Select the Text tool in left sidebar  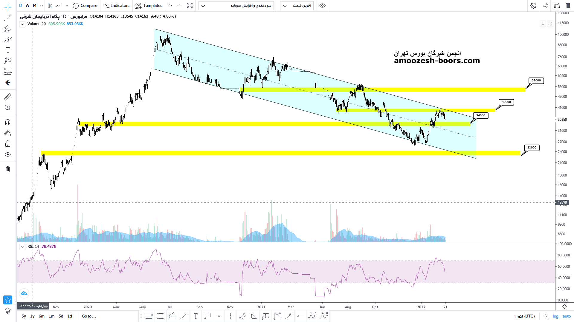pyautogui.click(x=8, y=50)
